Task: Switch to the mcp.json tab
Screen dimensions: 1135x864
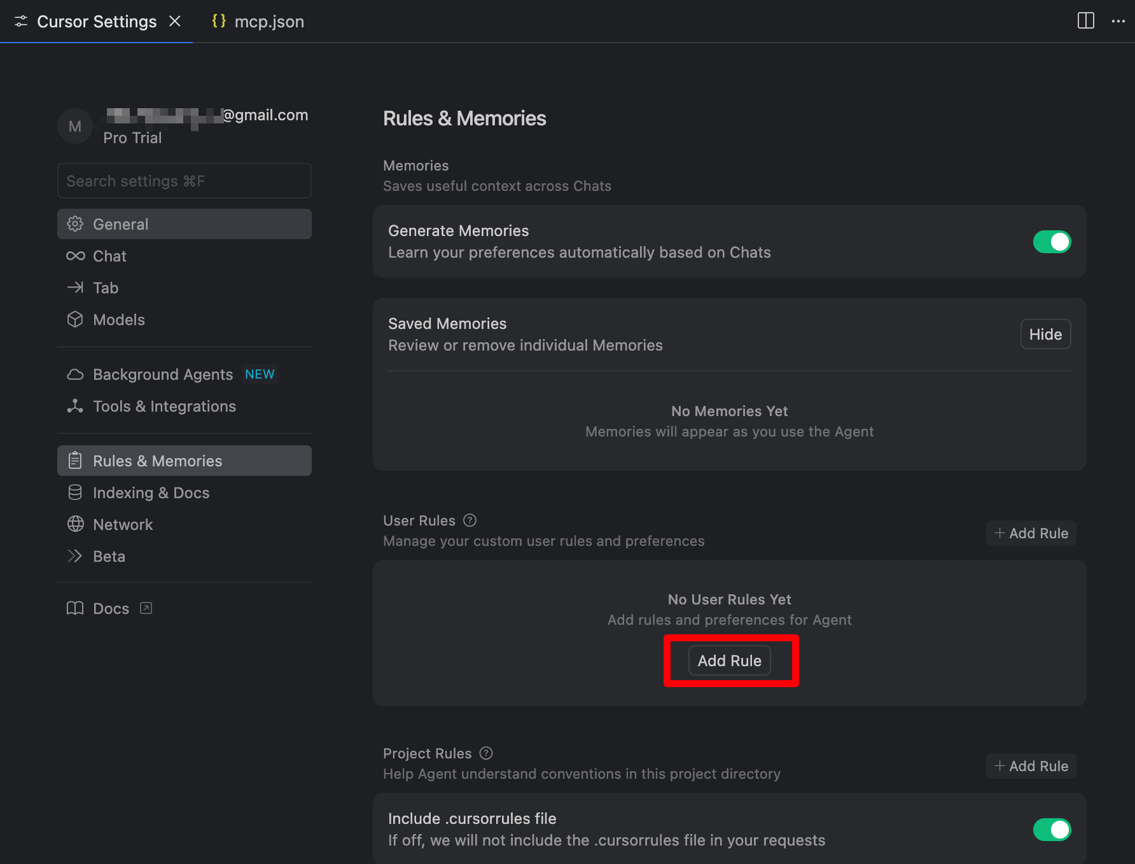Action: click(258, 21)
